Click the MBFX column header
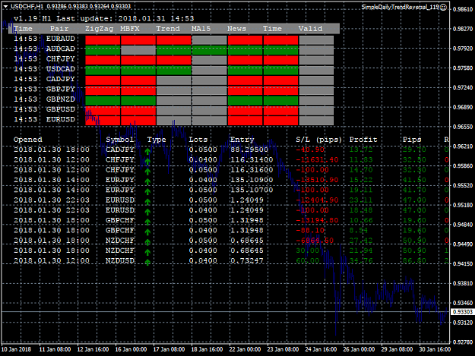Screen dimensions: 475x356 [130, 29]
